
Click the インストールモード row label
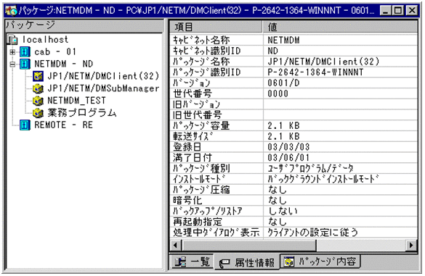[199, 179]
